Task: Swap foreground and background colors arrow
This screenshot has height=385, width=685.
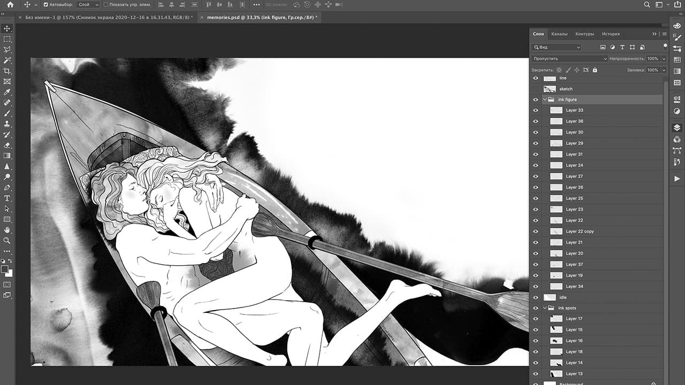Action: click(x=11, y=261)
